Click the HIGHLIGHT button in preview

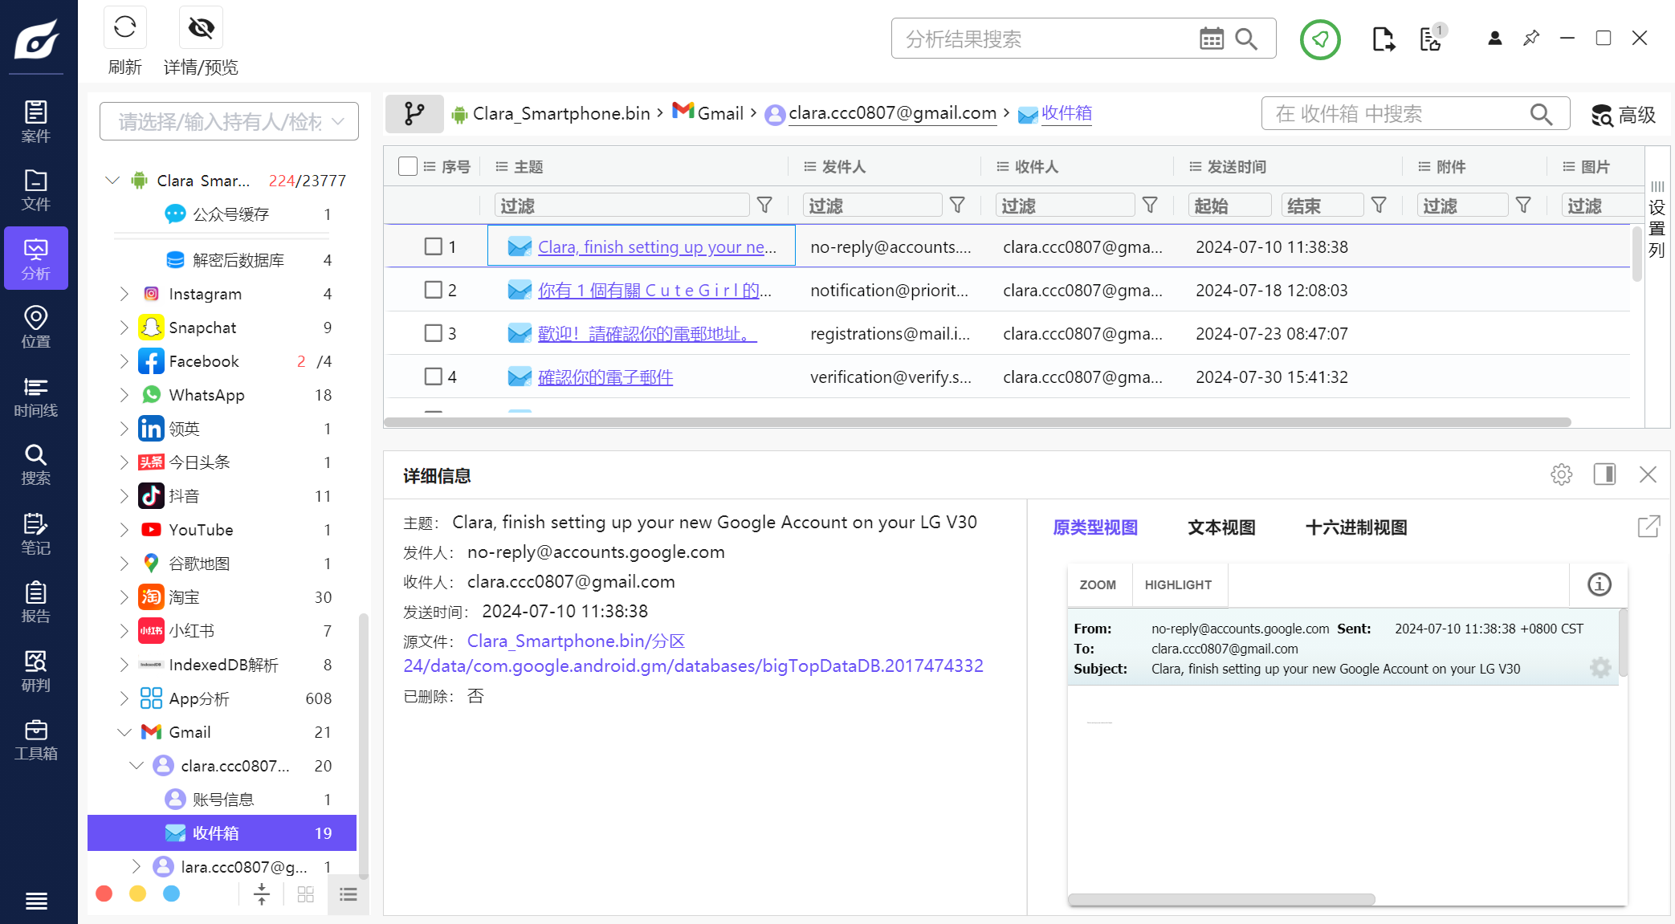[1177, 584]
